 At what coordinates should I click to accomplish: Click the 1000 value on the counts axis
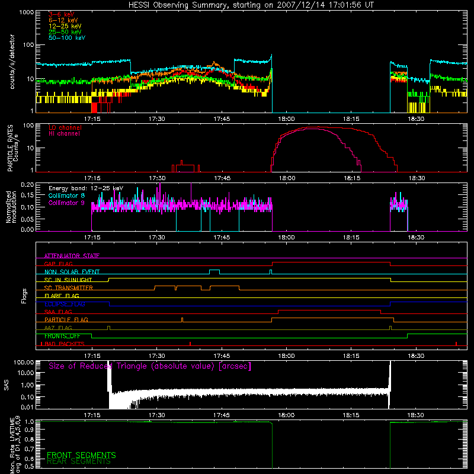point(26,12)
